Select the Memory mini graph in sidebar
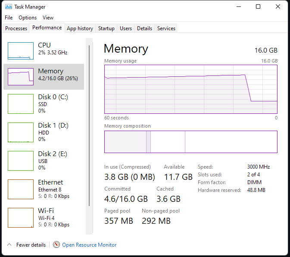This screenshot has width=290, height=257. point(21,77)
